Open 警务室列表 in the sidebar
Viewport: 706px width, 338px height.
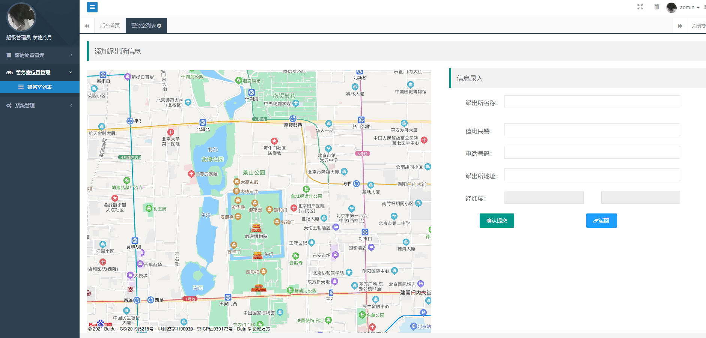pos(40,87)
